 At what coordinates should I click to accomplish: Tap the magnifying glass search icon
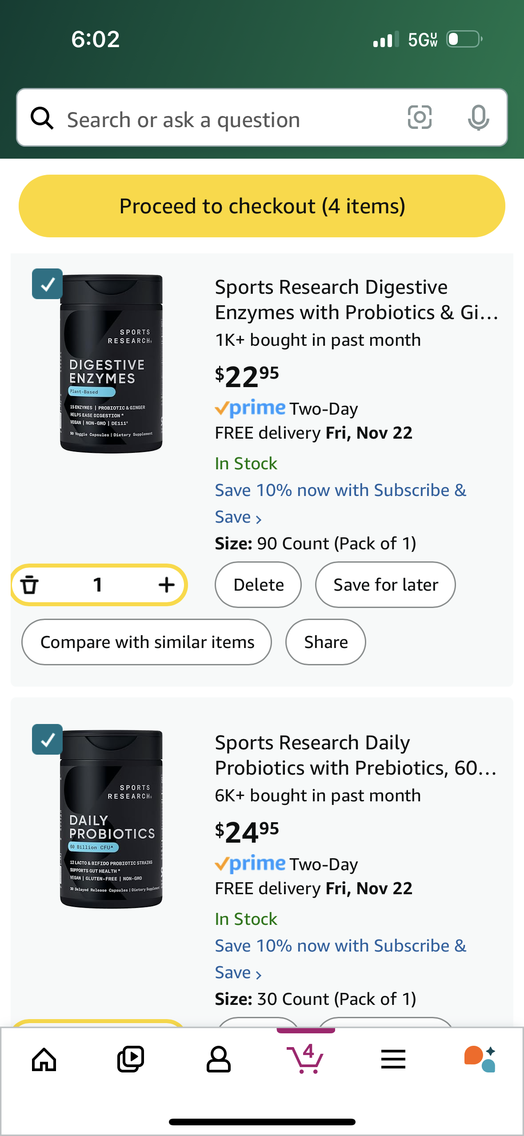(42, 118)
